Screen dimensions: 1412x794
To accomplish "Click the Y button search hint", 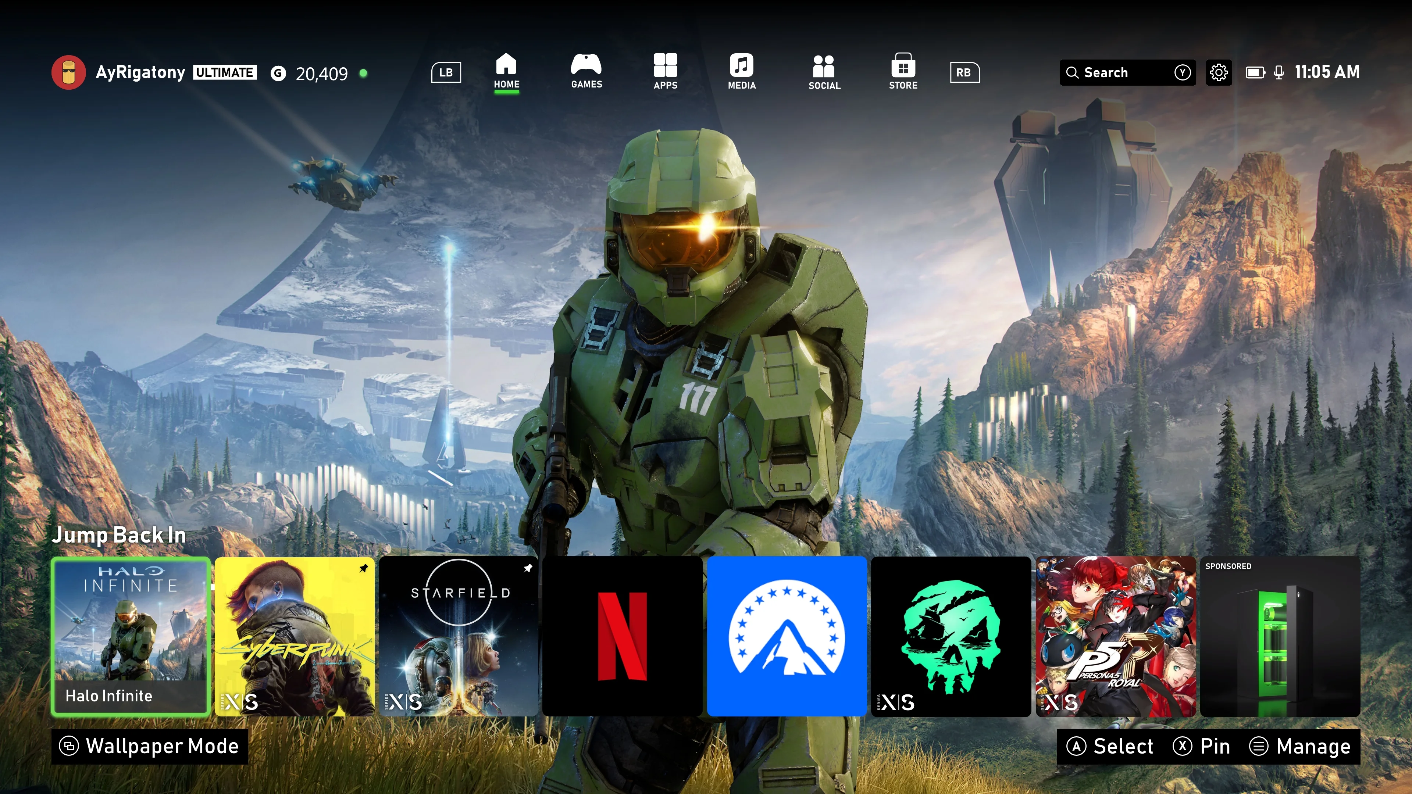I will click(x=1182, y=72).
